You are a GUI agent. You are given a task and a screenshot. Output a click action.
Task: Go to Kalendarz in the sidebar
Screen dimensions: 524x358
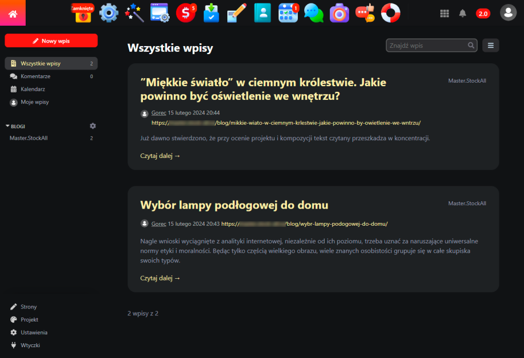point(32,89)
